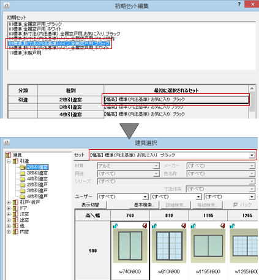Expand the 引戸・折戸 tree node
This screenshot has height=280, width=259.
coord(9,203)
